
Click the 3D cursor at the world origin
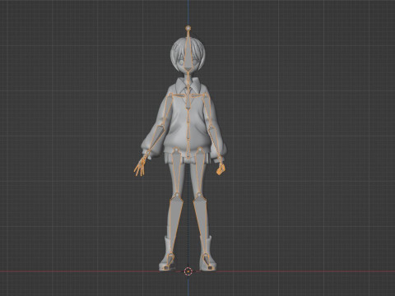coord(188,271)
